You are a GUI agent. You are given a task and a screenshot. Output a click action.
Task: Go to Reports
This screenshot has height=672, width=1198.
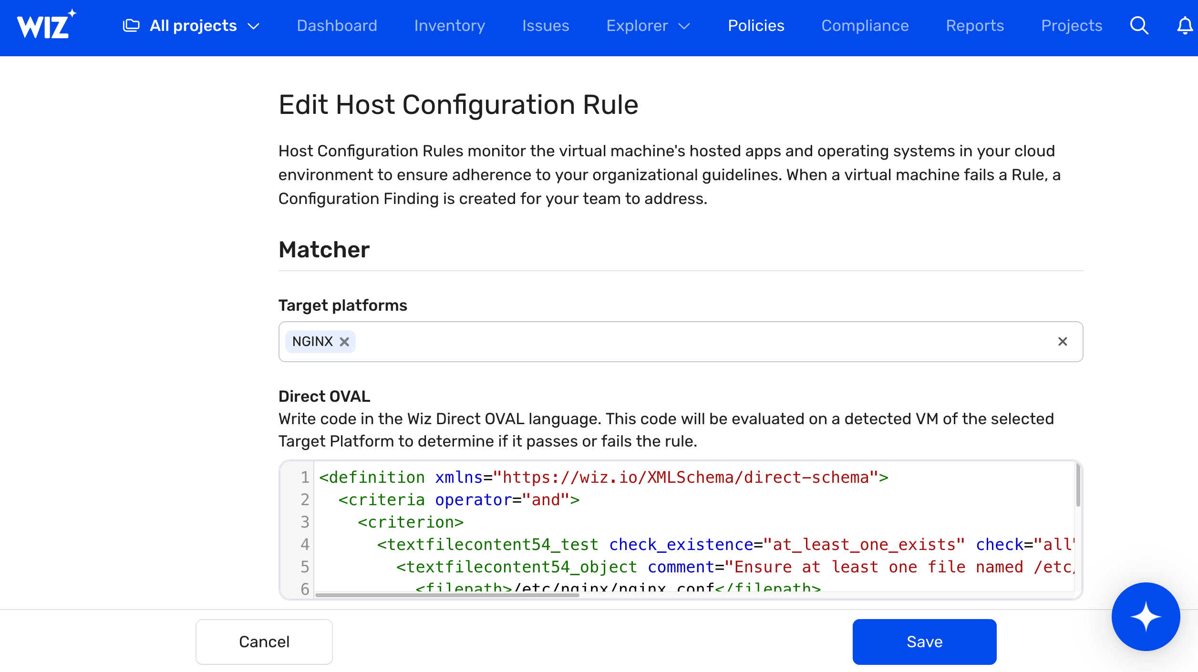(975, 25)
